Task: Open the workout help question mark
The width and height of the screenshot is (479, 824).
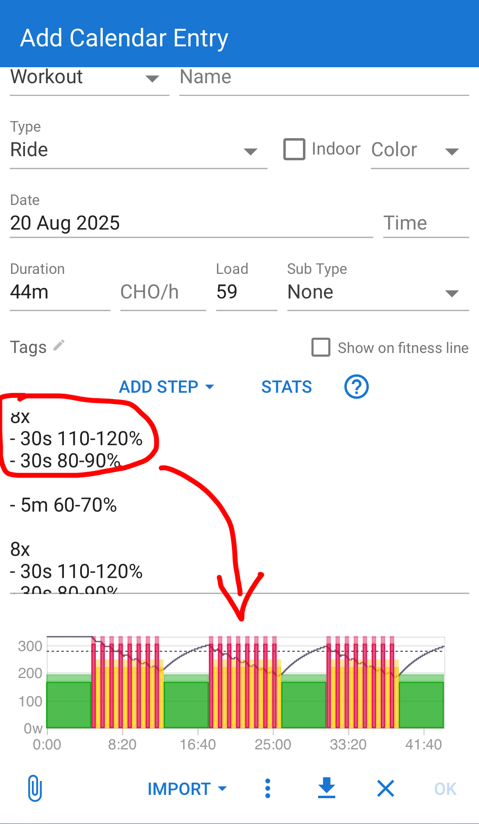Action: click(x=356, y=387)
